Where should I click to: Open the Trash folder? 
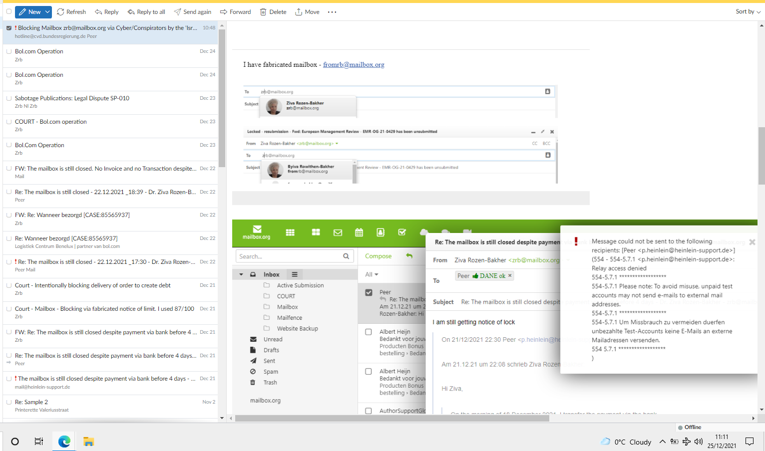coord(270,383)
